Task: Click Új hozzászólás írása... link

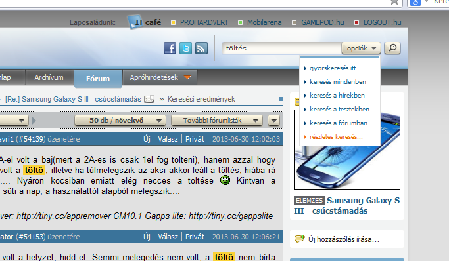Action: pyautogui.click(x=344, y=239)
